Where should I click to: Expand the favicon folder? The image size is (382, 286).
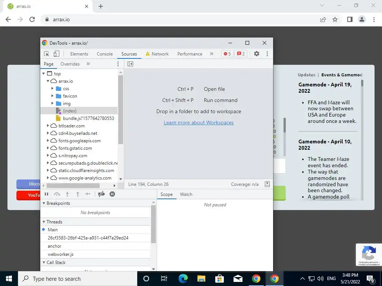(52, 96)
